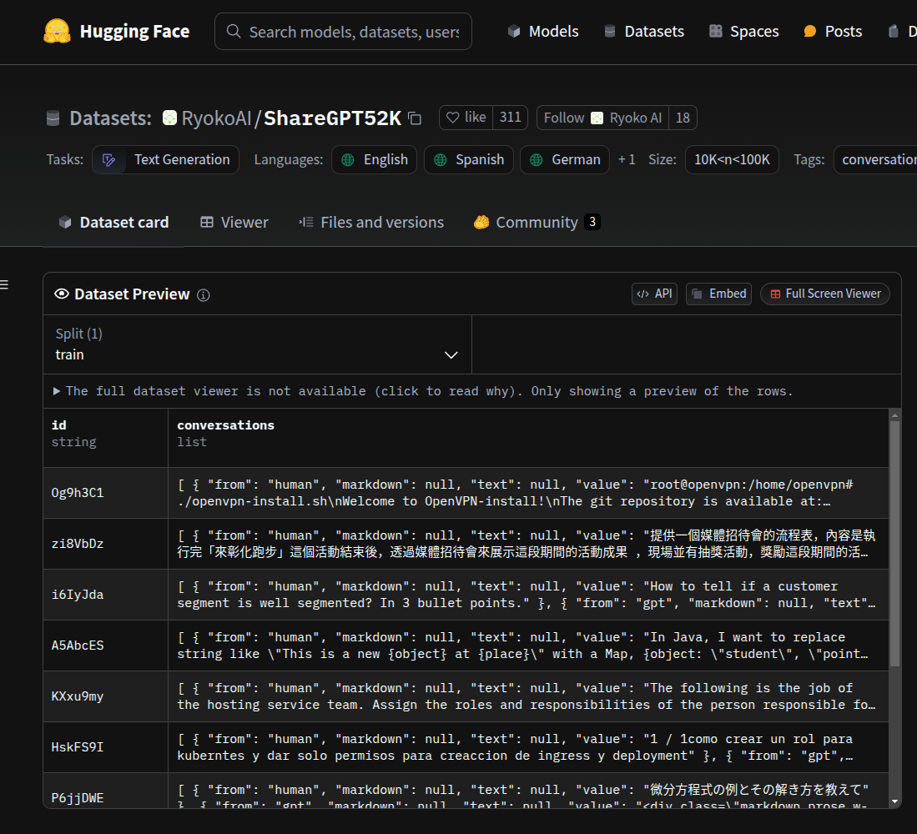This screenshot has width=917, height=834.
Task: Open the 311 likes count
Action: [x=510, y=118]
